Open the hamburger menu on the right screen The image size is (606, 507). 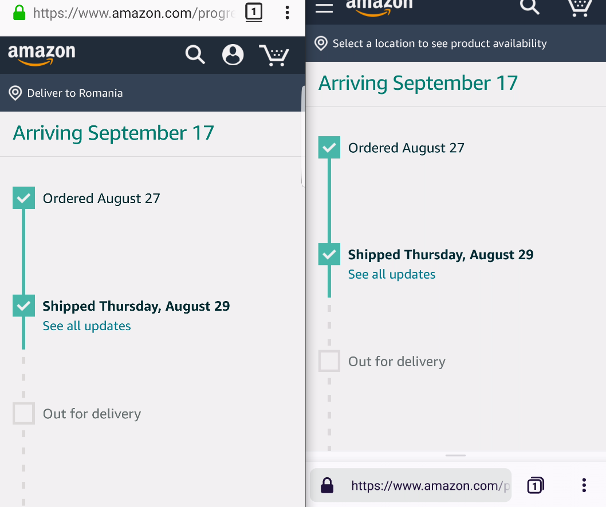point(324,9)
